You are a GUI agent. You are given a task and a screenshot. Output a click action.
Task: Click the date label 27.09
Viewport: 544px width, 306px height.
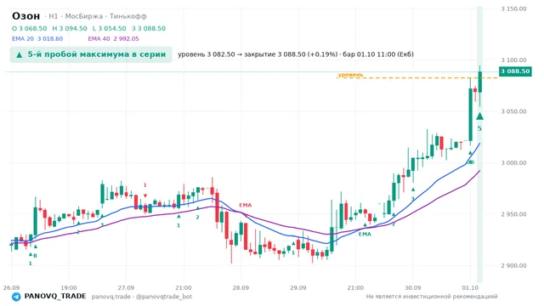(x=126, y=287)
